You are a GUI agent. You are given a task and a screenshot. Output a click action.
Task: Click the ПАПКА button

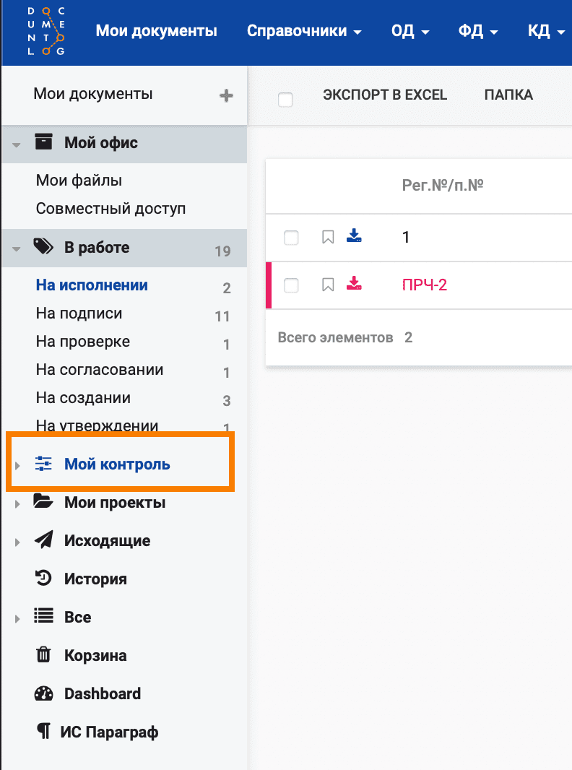pyautogui.click(x=508, y=95)
